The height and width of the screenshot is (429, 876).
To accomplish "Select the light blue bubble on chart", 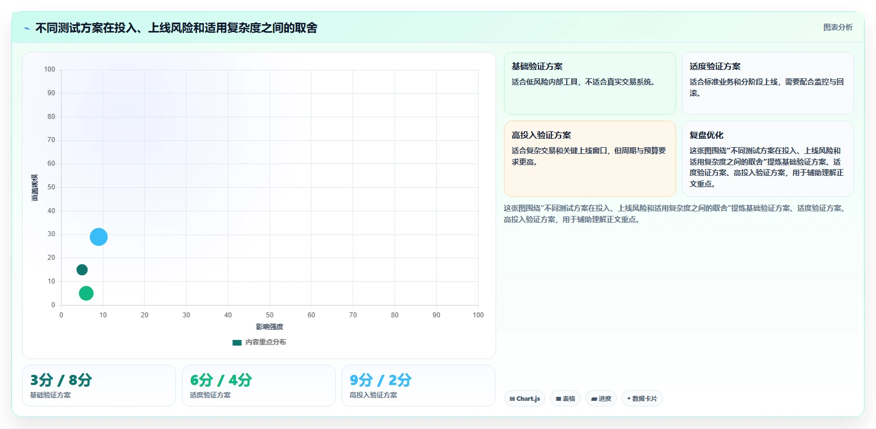I will coord(99,237).
